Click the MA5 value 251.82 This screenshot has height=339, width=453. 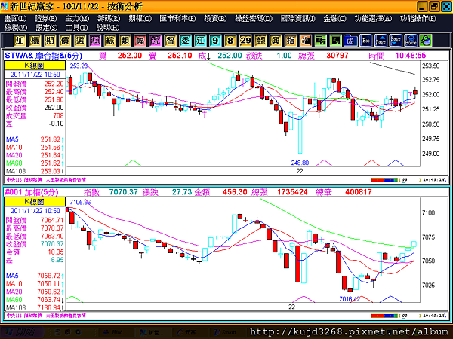[x=51, y=139]
